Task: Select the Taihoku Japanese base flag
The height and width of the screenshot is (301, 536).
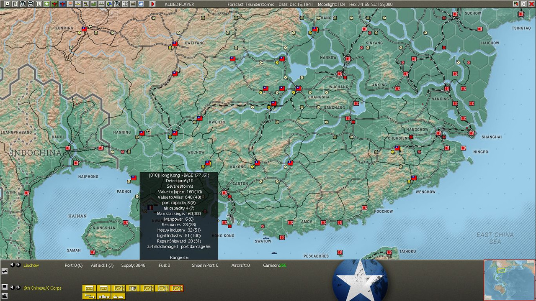Action: [x=389, y=252]
